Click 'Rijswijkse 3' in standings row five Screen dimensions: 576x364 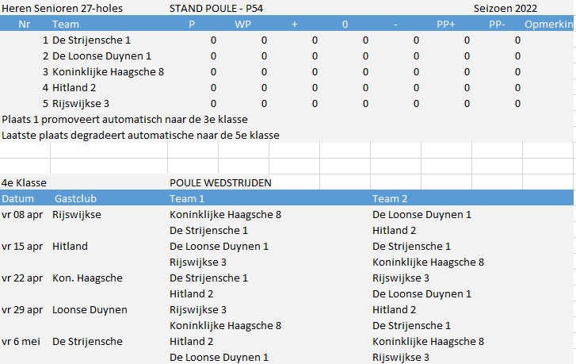(x=81, y=103)
